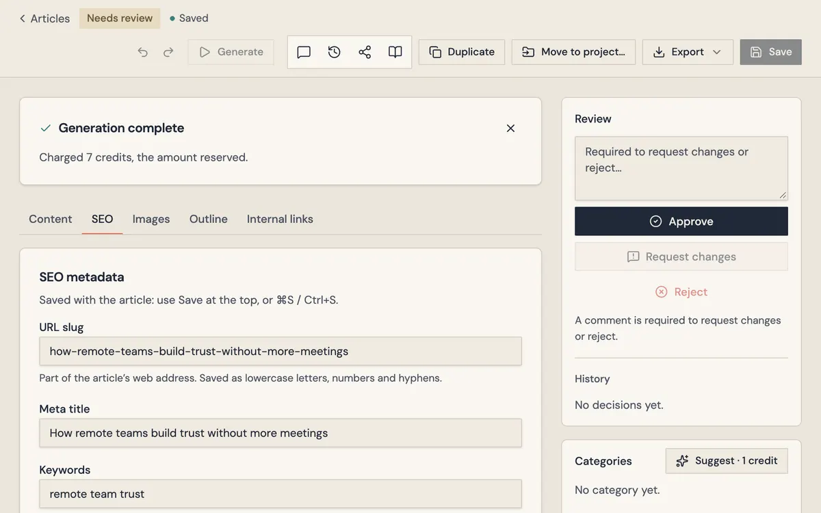Click the redo arrow icon

coord(168,52)
